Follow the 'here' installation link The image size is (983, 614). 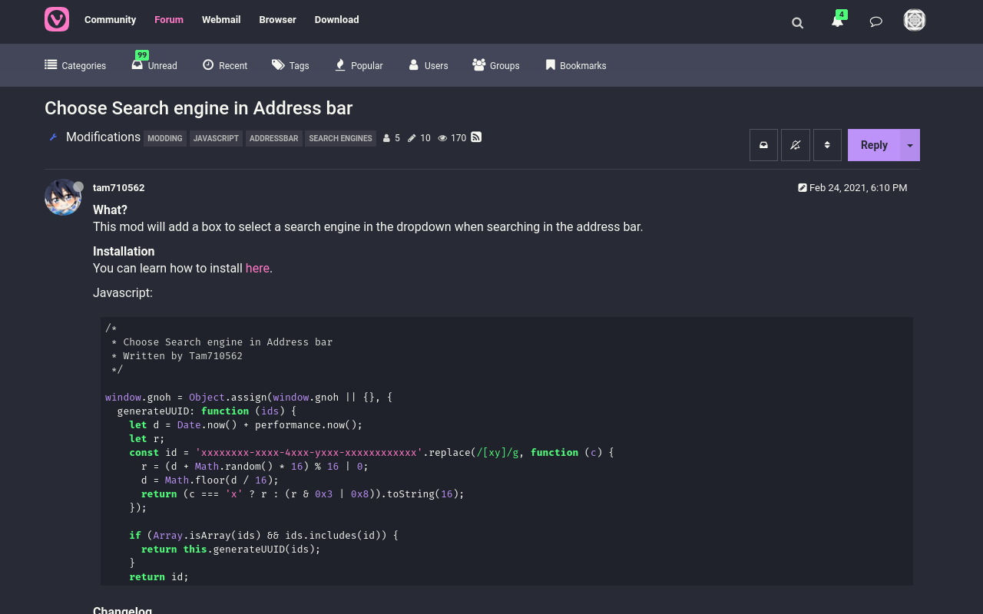pyautogui.click(x=257, y=268)
